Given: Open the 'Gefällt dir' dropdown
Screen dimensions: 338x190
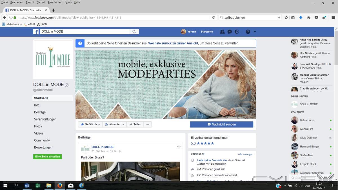Looking at the screenshot, I should tap(90, 124).
